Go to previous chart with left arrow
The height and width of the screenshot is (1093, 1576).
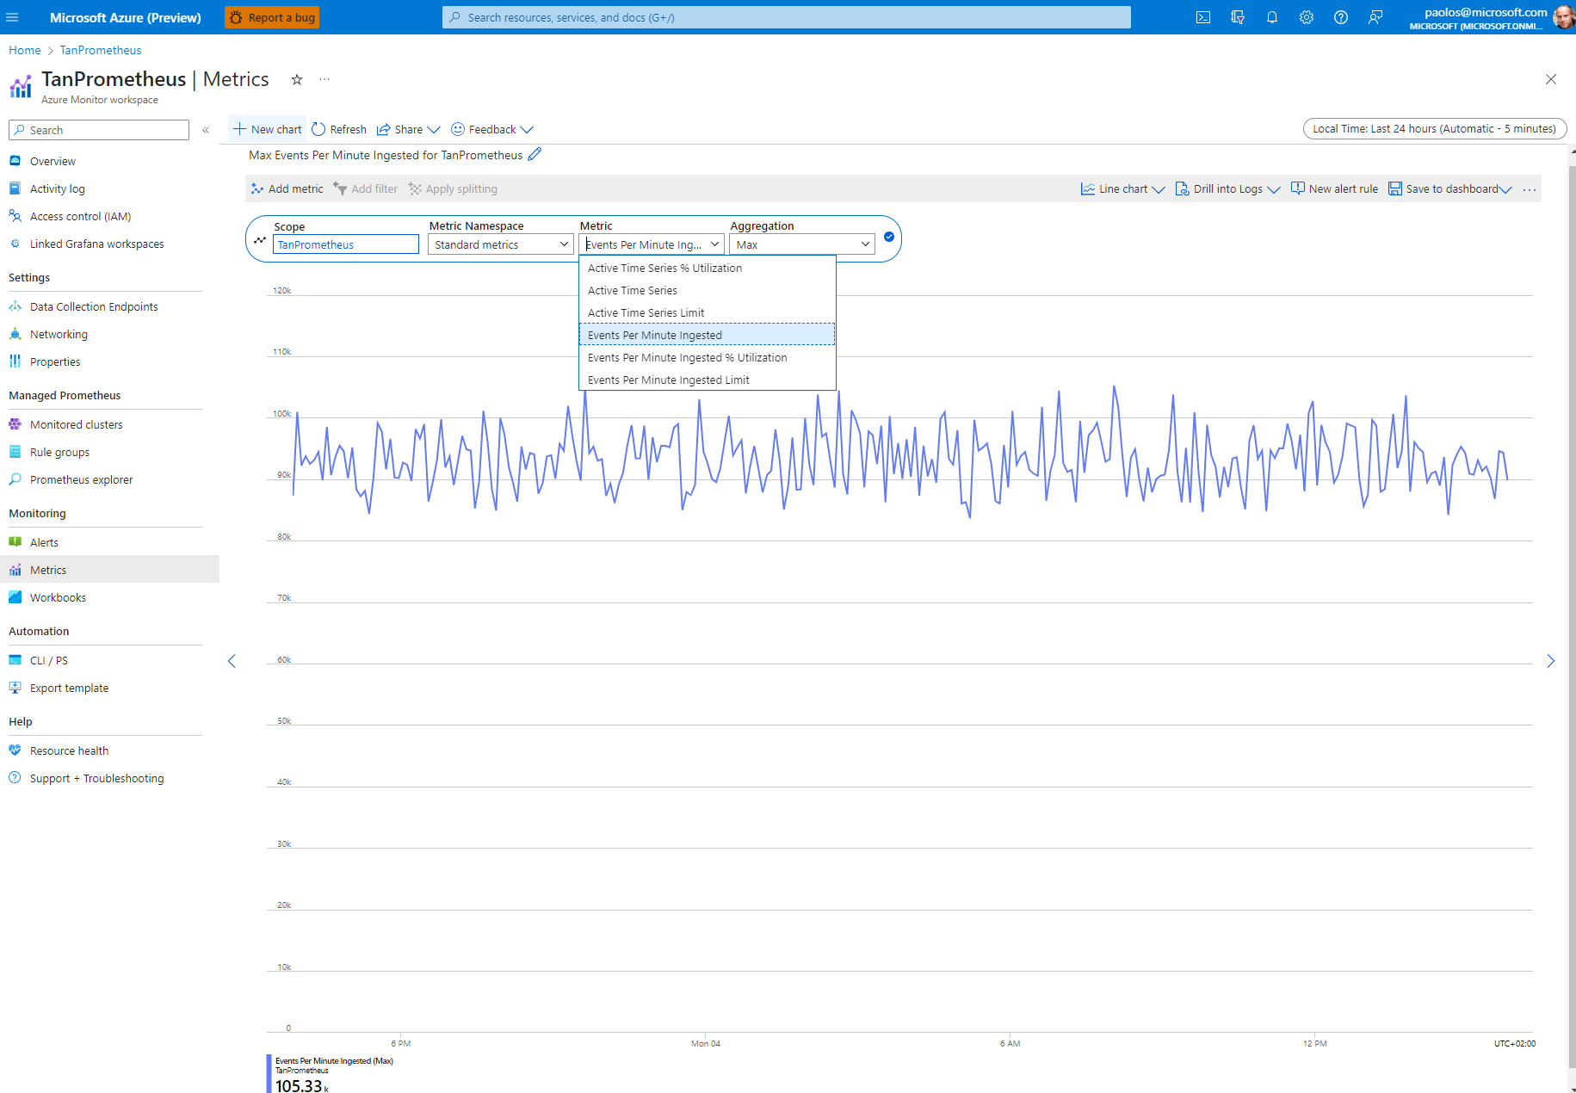(x=232, y=661)
